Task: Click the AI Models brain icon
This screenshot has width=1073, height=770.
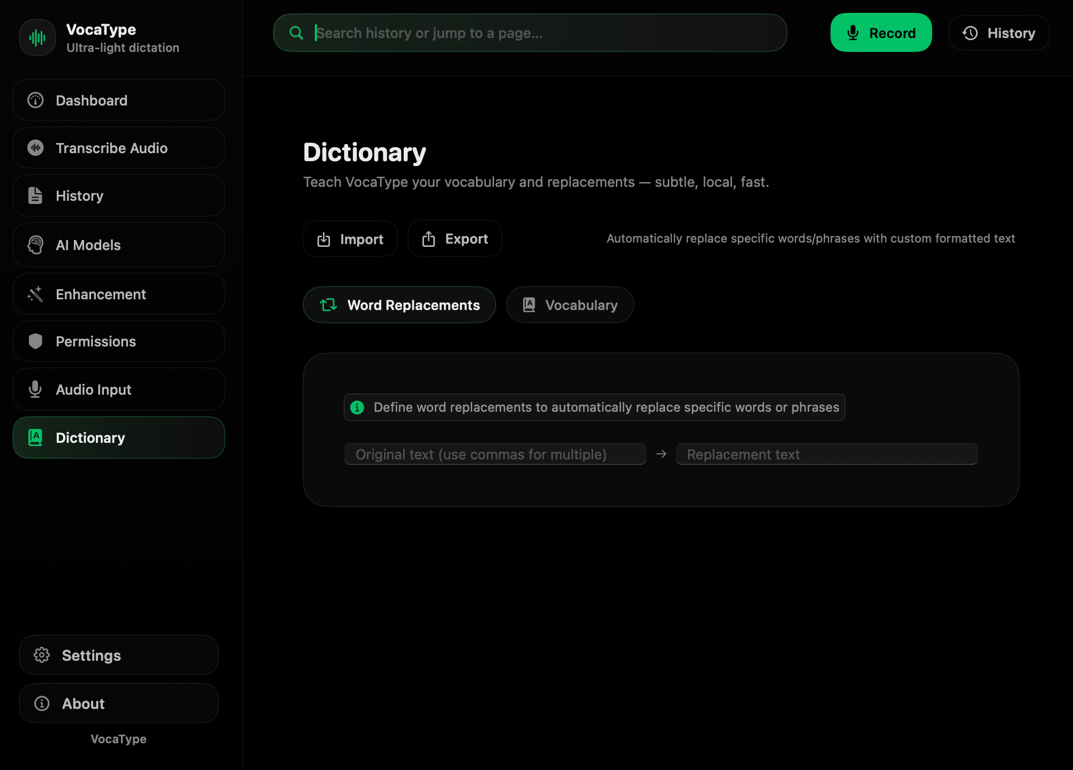Action: [x=35, y=245]
